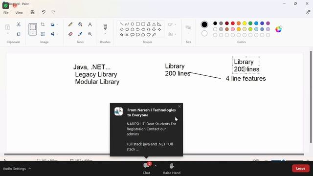The width and height of the screenshot is (313, 176).
Task: Select the Eraser tool
Action: [70, 34]
